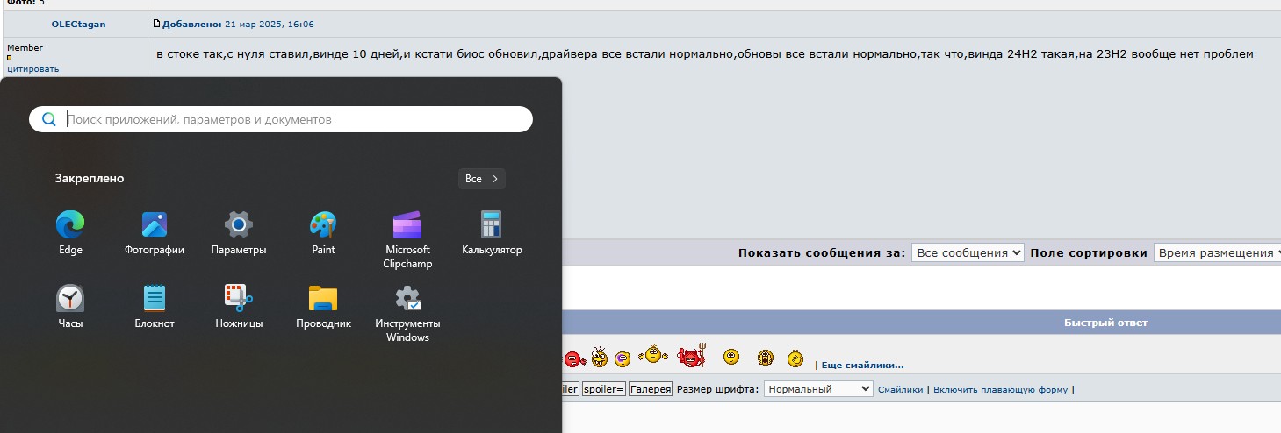This screenshot has height=433, width=1281.
Task: Open the Добавлено post date link
Action: pyautogui.click(x=238, y=24)
